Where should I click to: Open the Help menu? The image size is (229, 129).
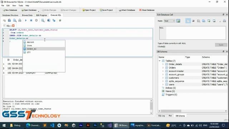[x=27, y=6]
